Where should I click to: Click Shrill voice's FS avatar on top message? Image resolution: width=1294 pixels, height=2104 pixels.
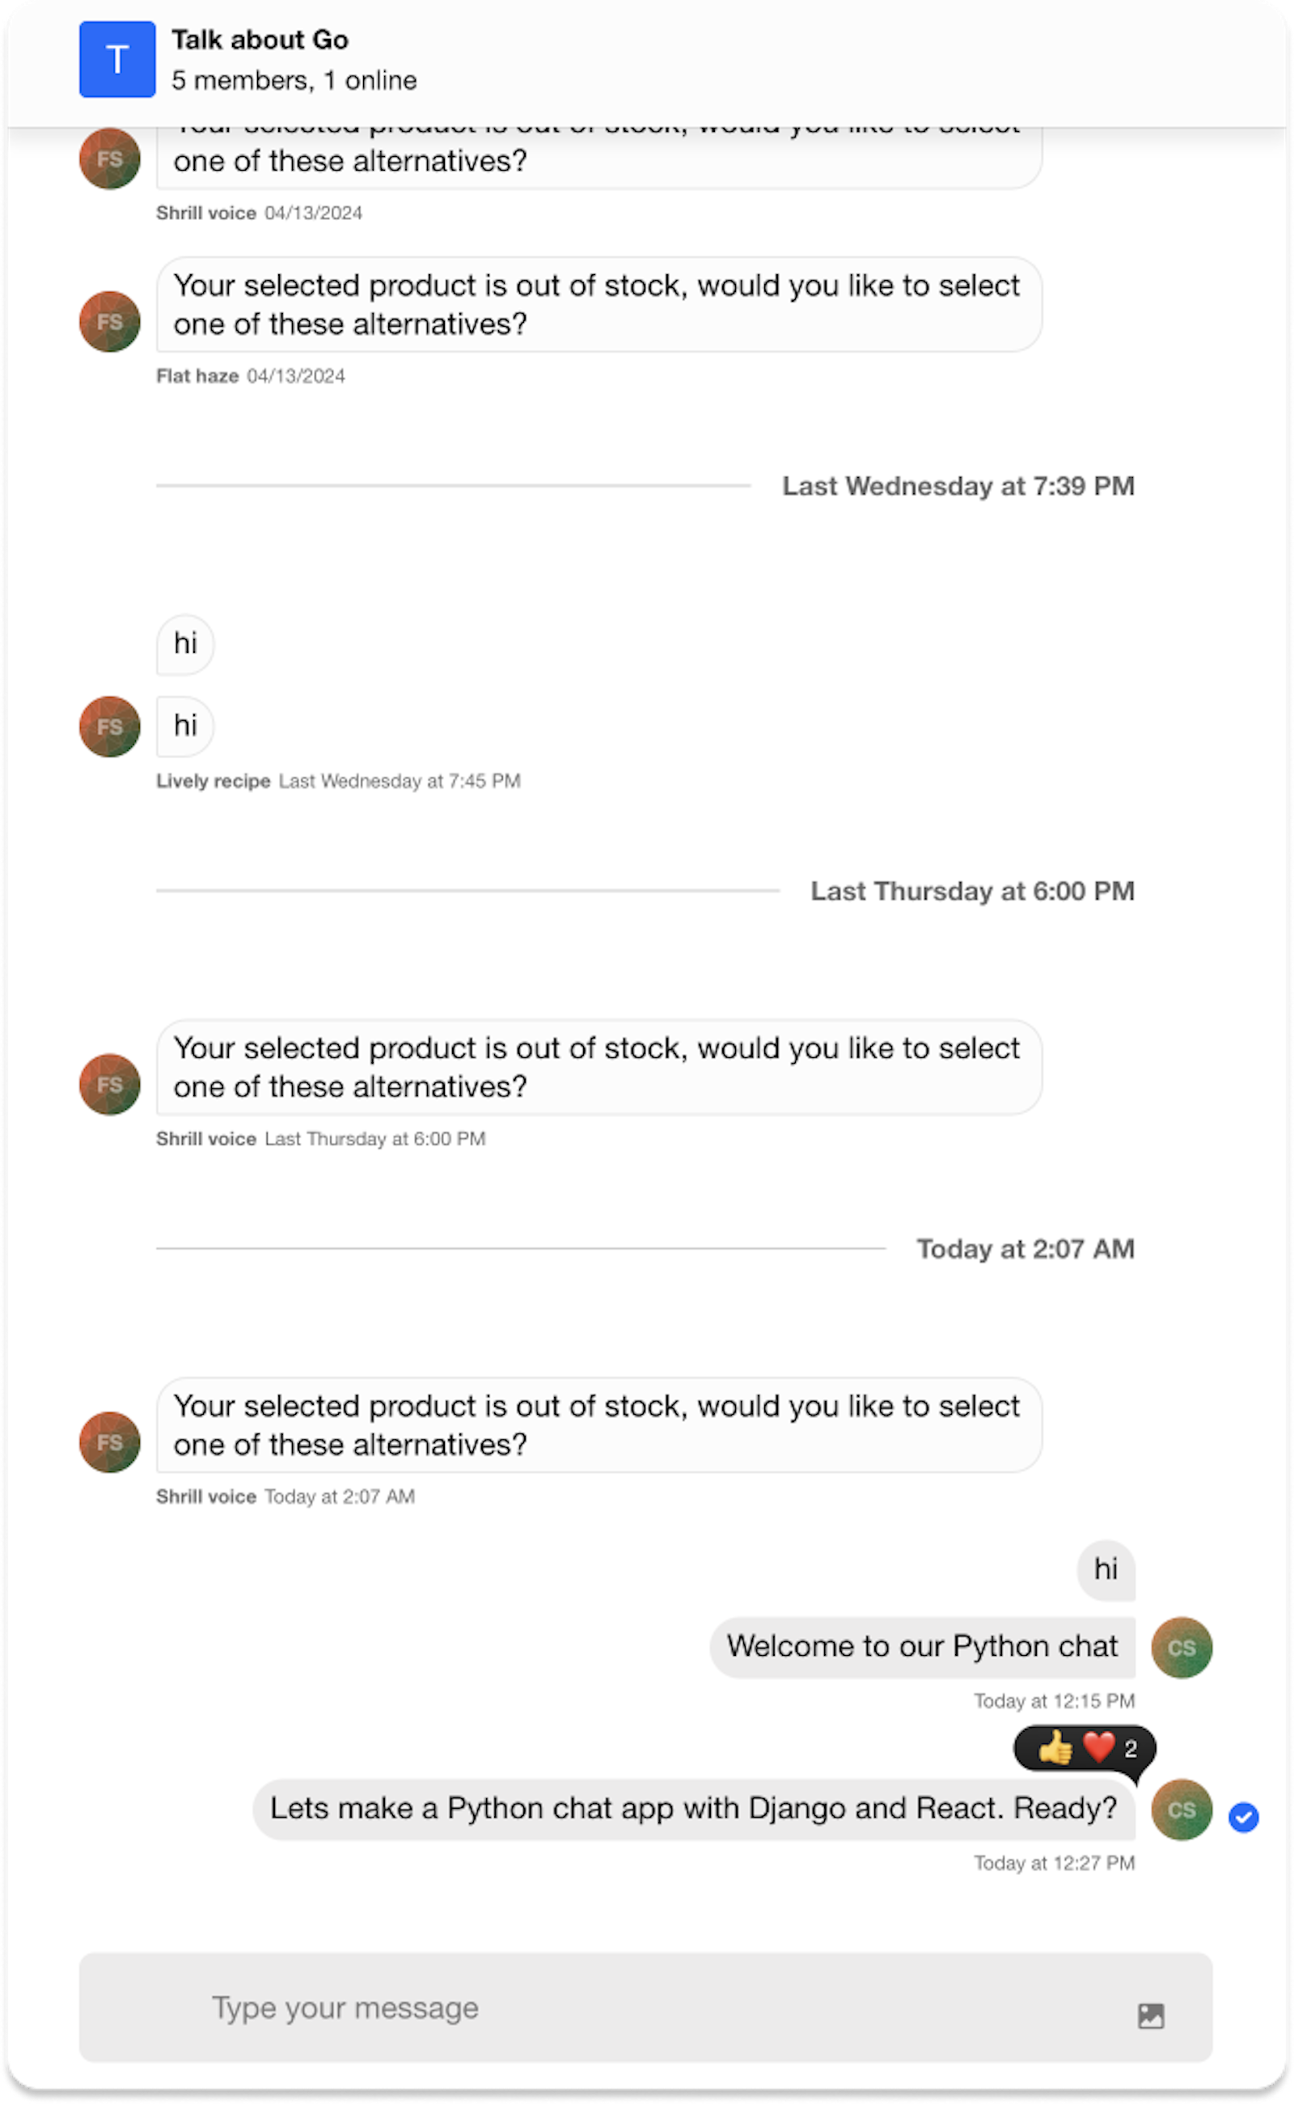tap(108, 159)
